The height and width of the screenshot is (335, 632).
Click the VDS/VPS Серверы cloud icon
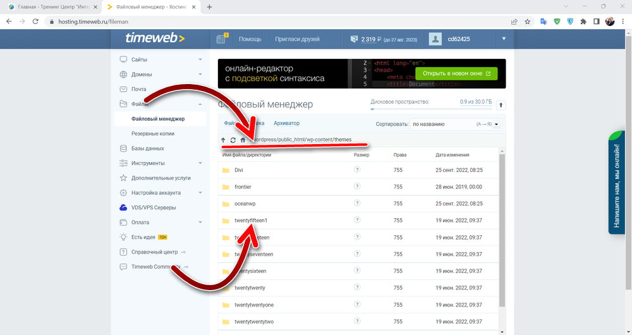tap(123, 207)
